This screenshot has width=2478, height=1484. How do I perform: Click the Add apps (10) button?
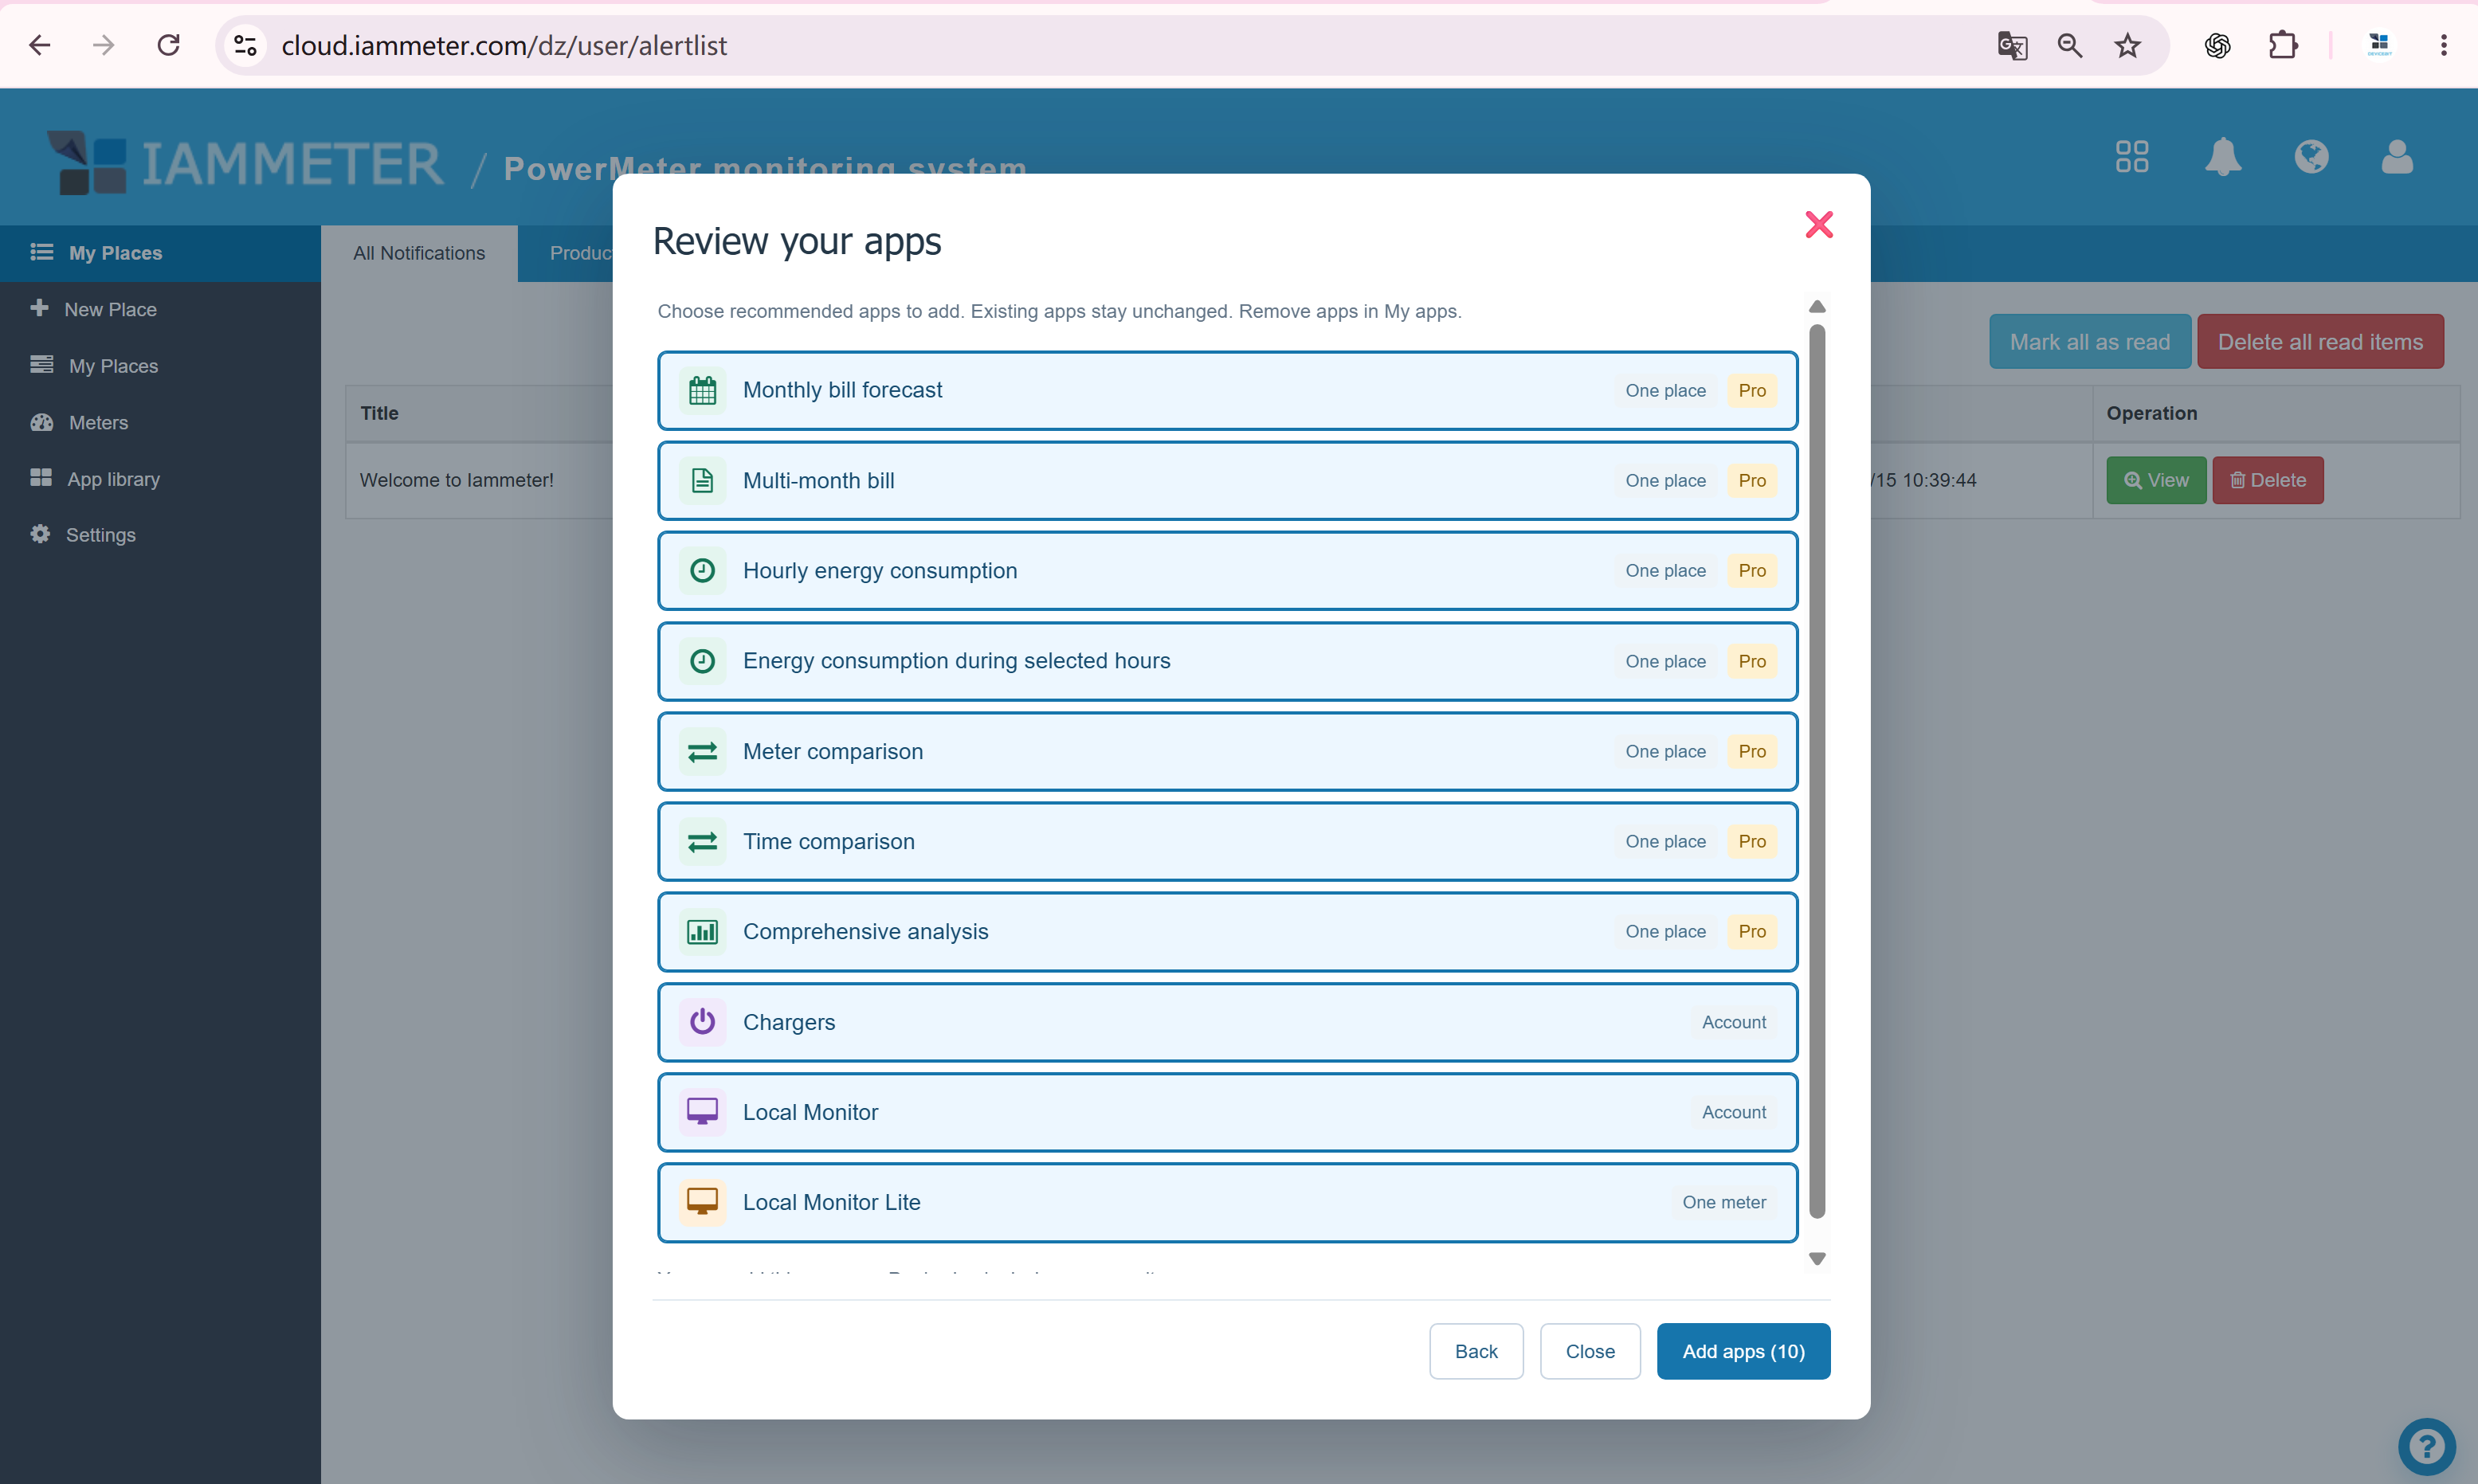(1743, 1351)
